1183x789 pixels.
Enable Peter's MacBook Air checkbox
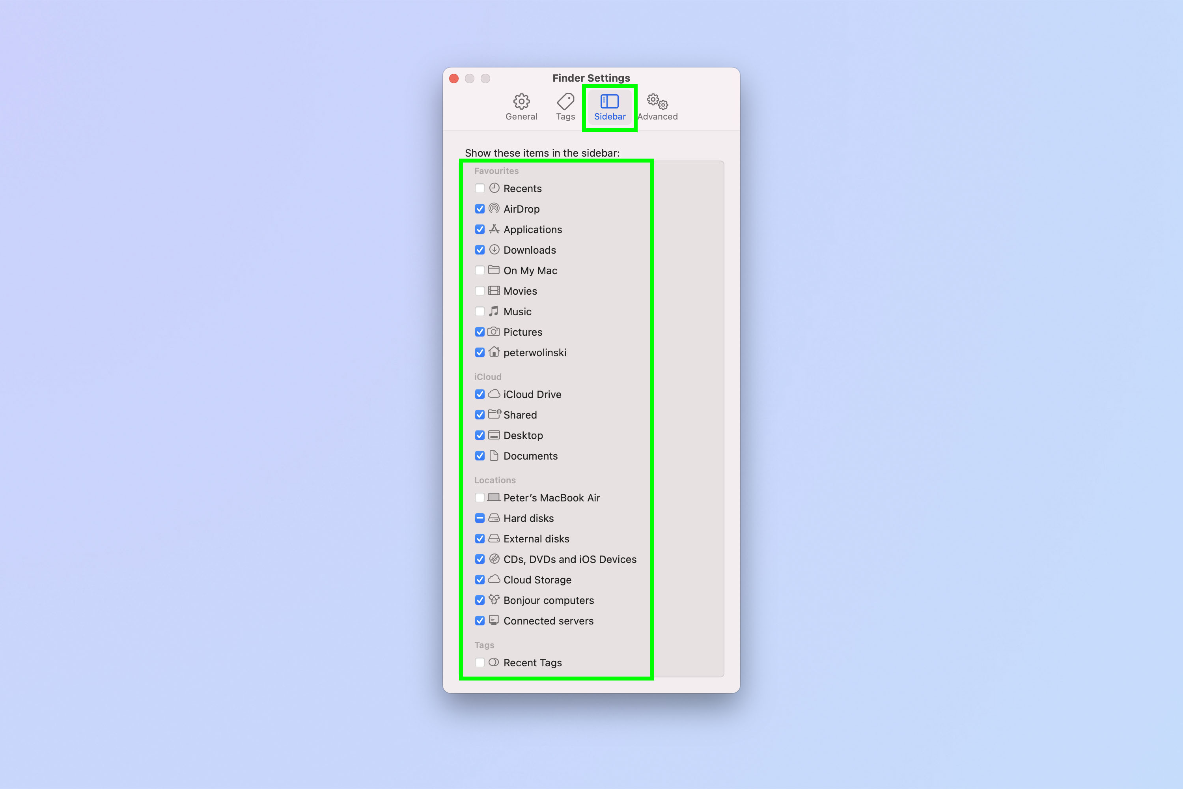coord(480,497)
